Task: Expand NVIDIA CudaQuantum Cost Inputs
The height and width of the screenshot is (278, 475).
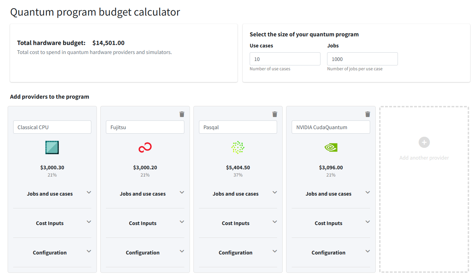Action: [x=368, y=222]
